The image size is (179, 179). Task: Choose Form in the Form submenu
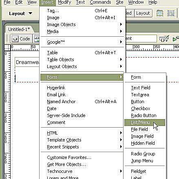pyautogui.click(x=145, y=77)
